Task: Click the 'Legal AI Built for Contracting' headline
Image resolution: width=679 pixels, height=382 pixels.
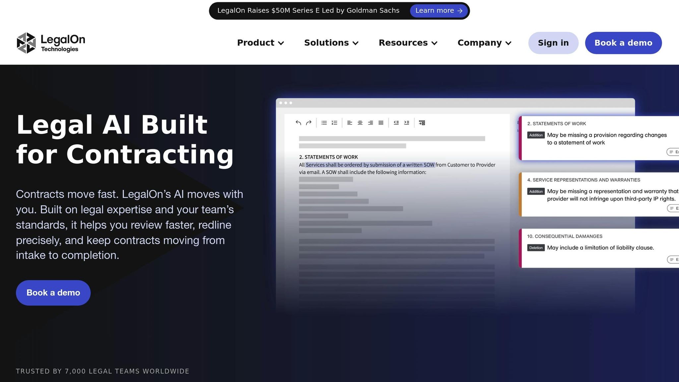Action: pyautogui.click(x=125, y=139)
